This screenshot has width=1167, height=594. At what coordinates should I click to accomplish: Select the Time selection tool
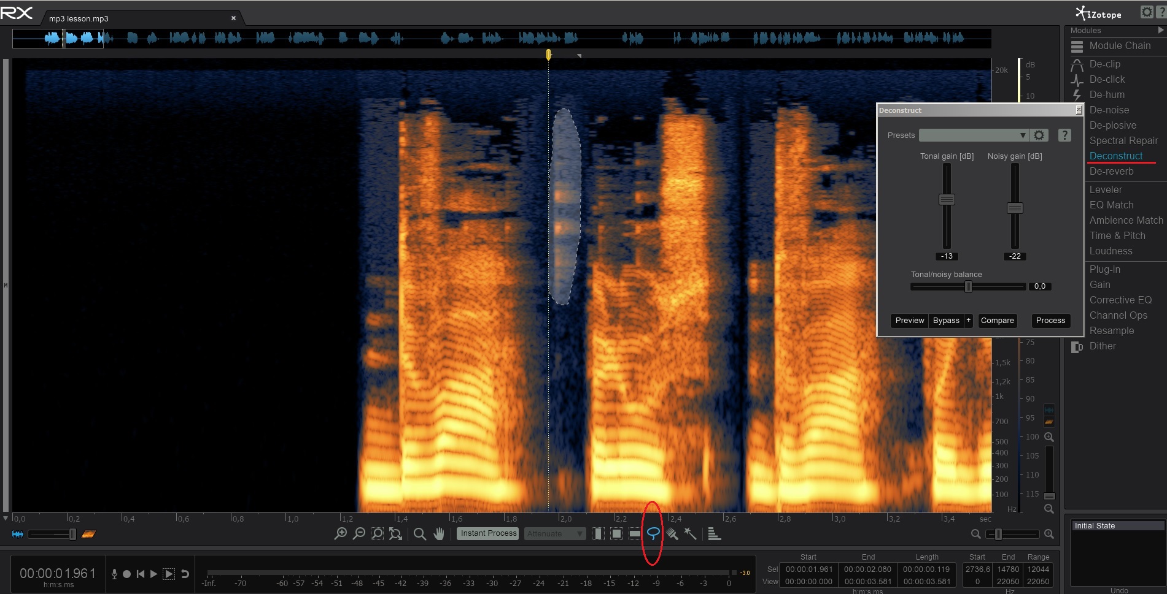click(x=598, y=534)
